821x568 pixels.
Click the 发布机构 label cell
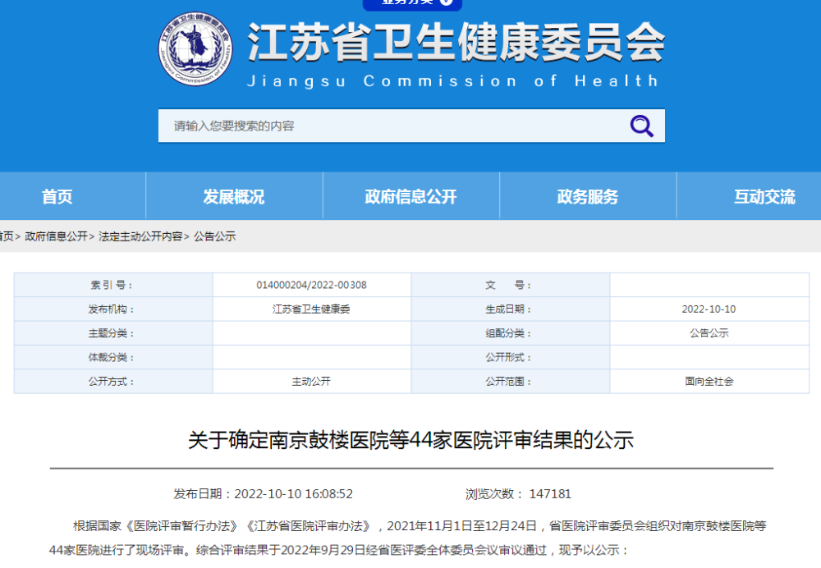tap(113, 309)
